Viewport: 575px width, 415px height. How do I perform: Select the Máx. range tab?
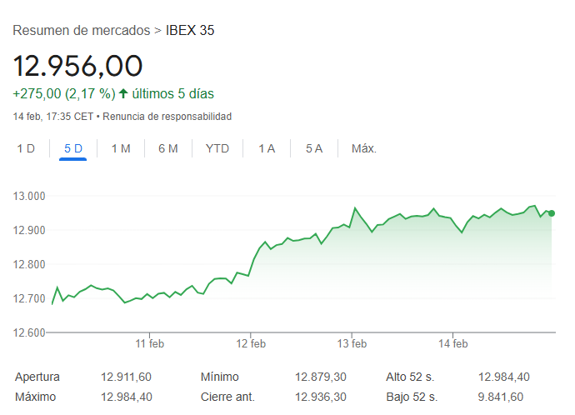[x=364, y=148]
